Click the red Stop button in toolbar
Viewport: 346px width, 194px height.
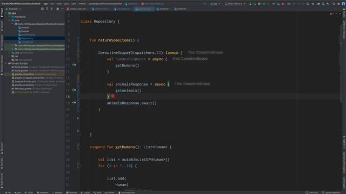(283, 4)
